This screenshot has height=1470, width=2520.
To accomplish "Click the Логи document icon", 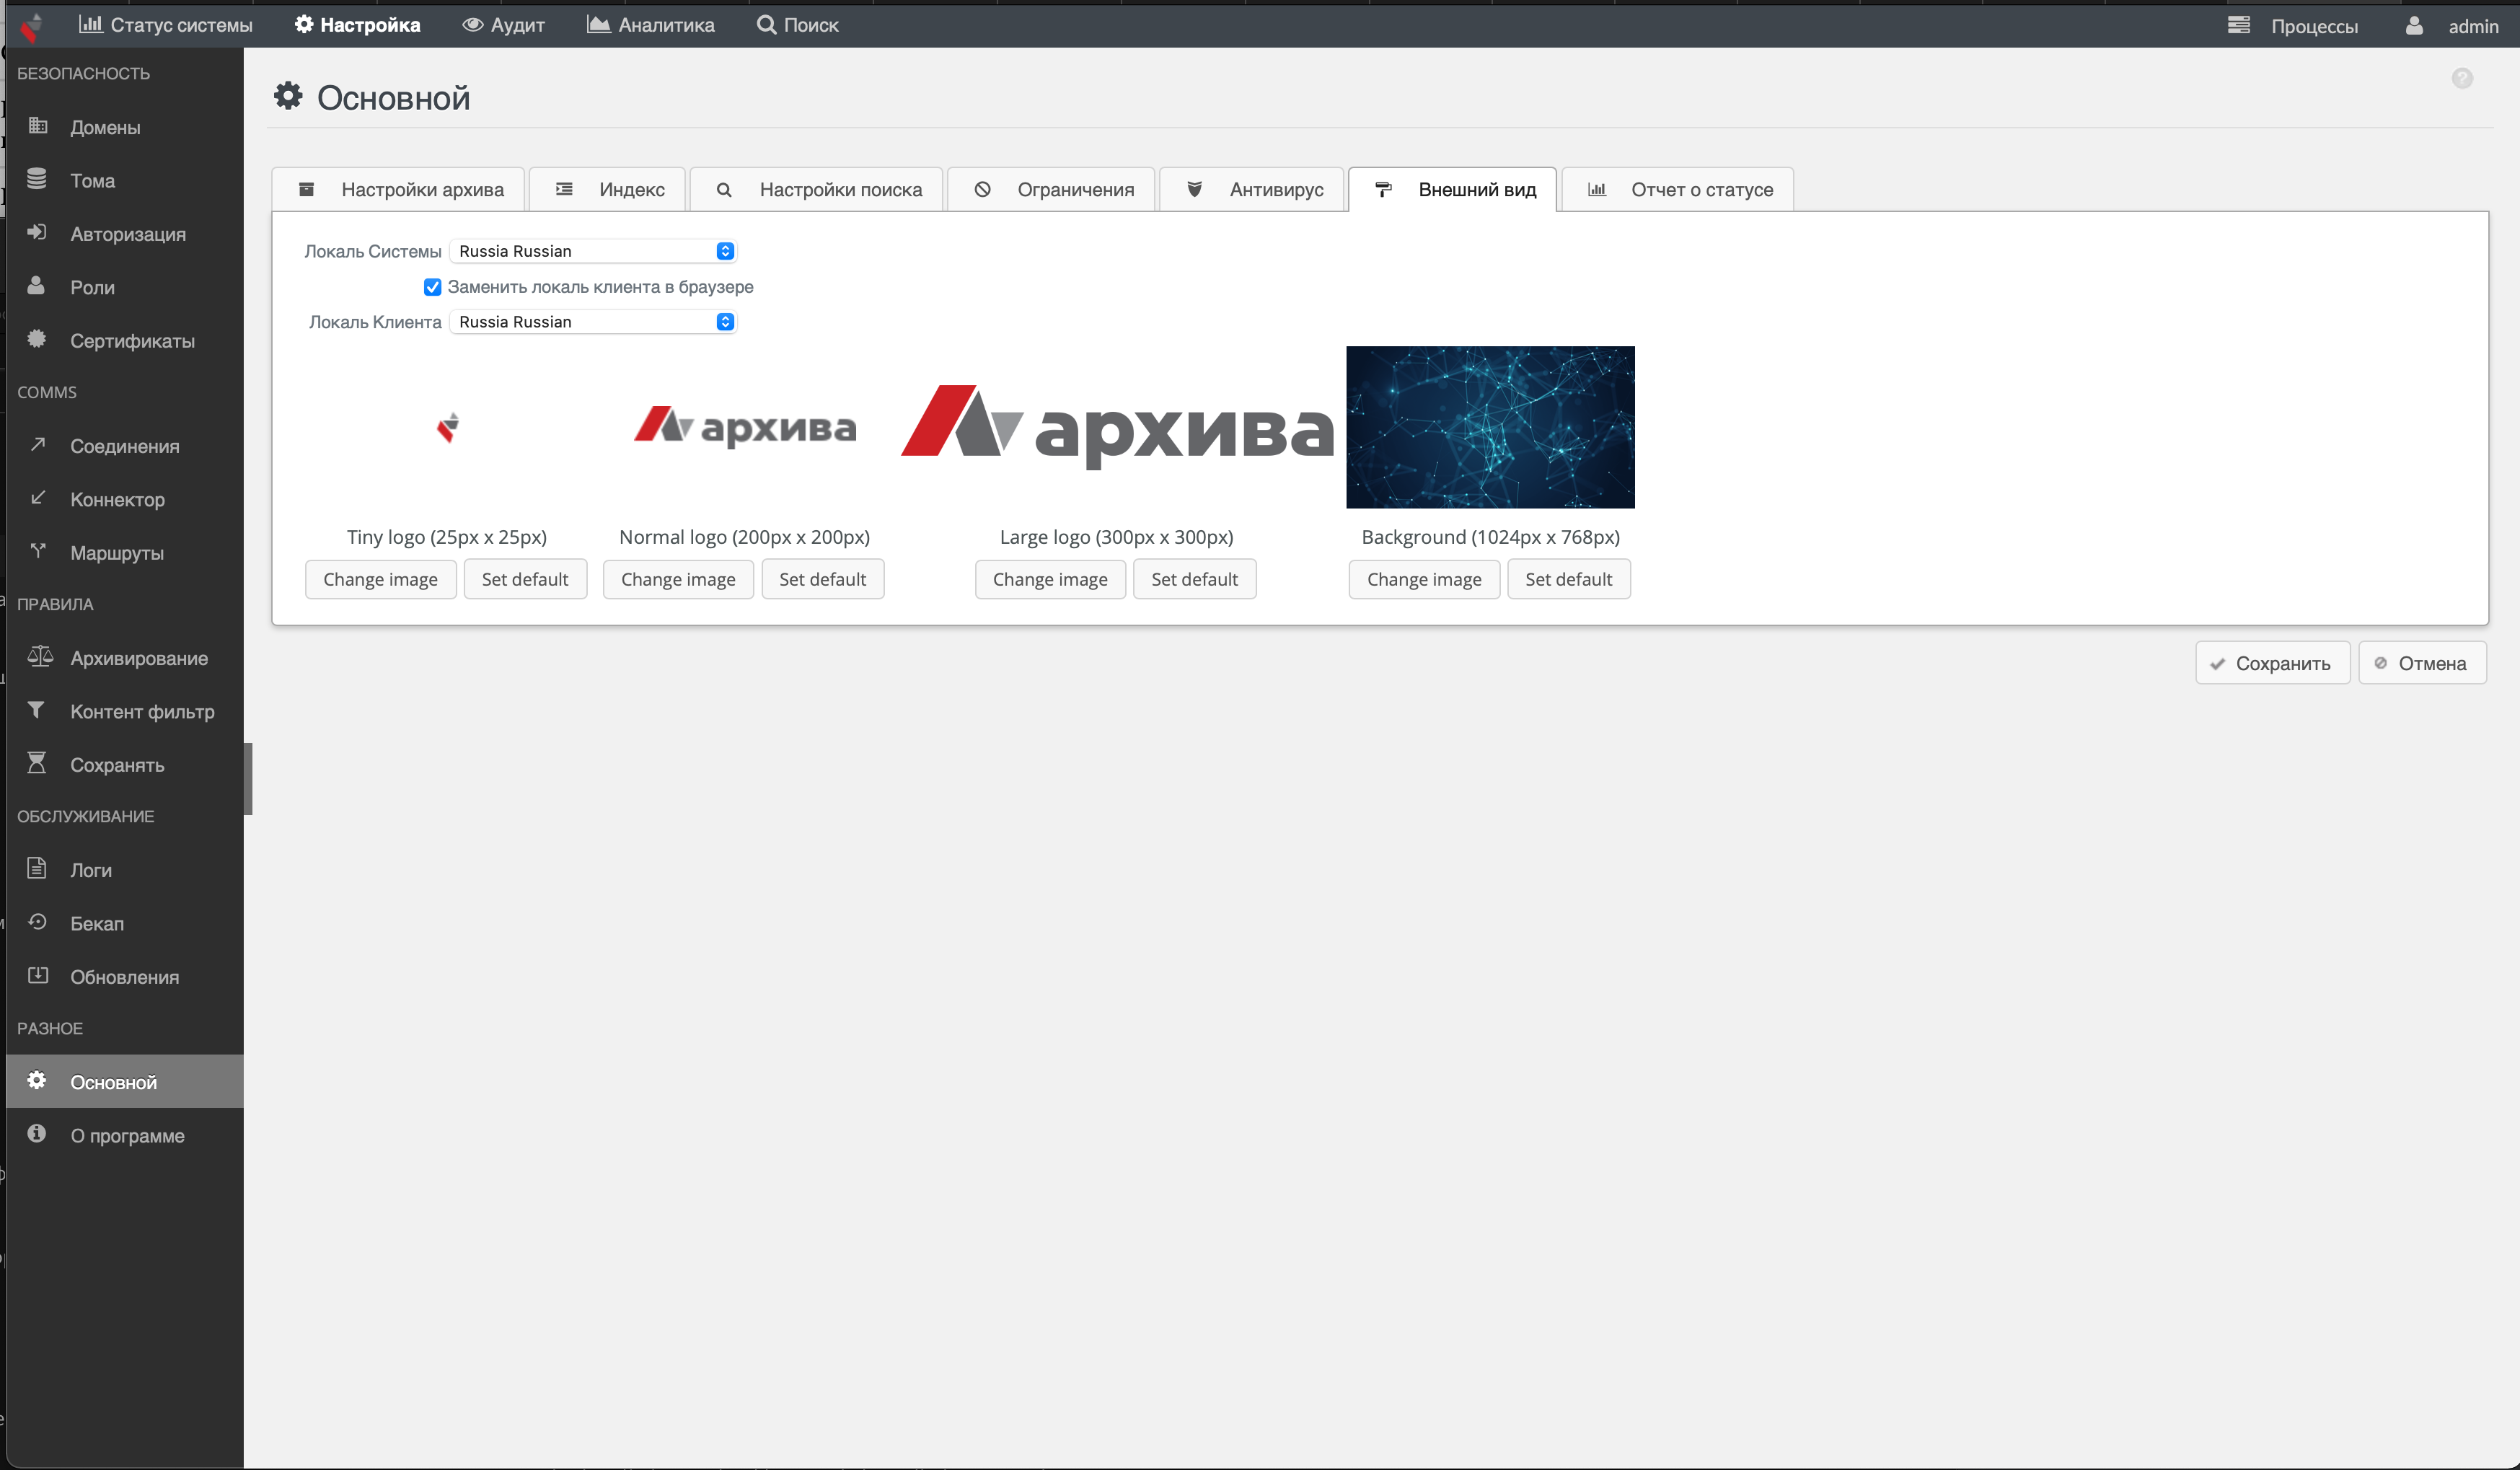I will coord(37,868).
